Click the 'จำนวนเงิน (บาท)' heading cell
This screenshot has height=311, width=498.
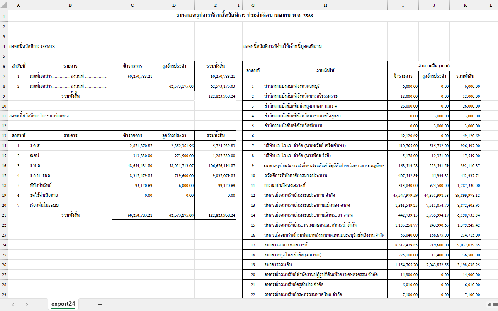[x=434, y=66]
